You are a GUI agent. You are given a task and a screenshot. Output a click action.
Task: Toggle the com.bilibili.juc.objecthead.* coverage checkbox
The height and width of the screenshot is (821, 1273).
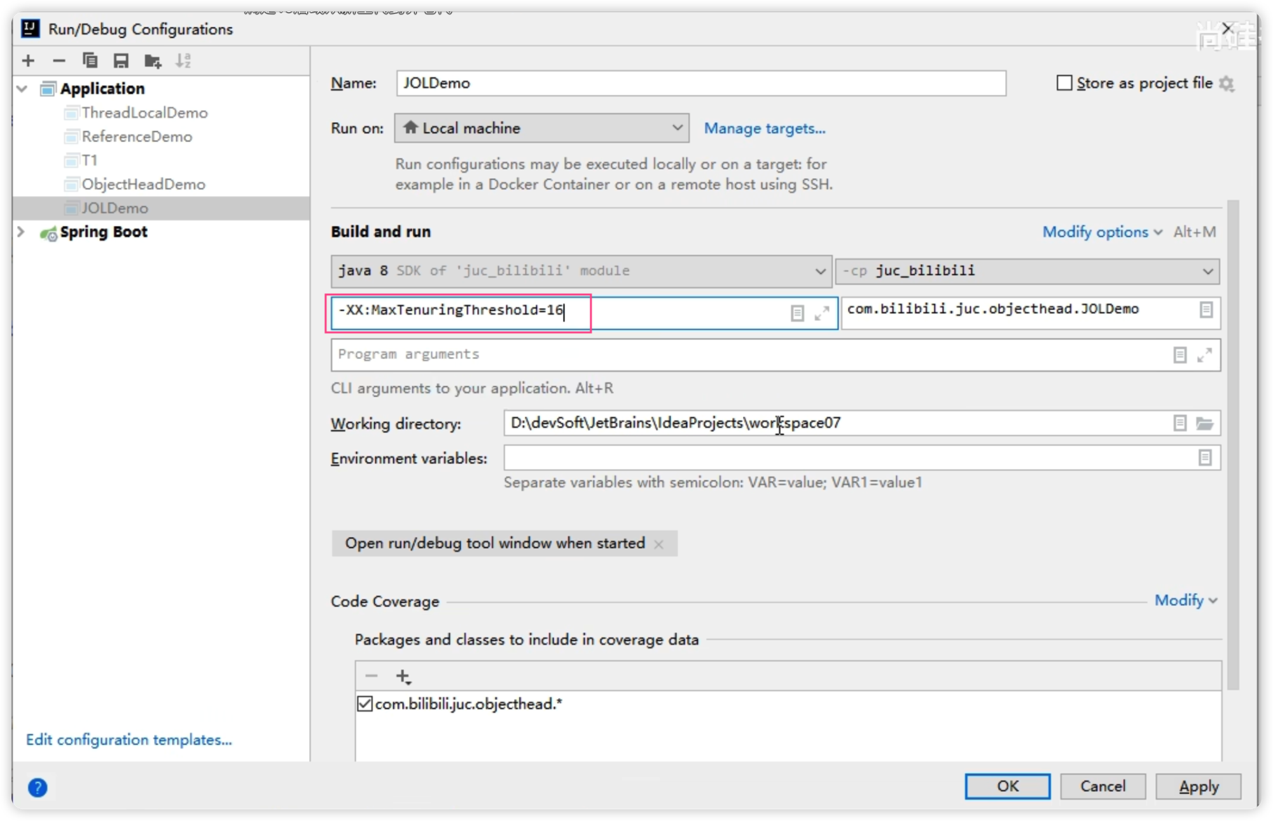pos(364,704)
